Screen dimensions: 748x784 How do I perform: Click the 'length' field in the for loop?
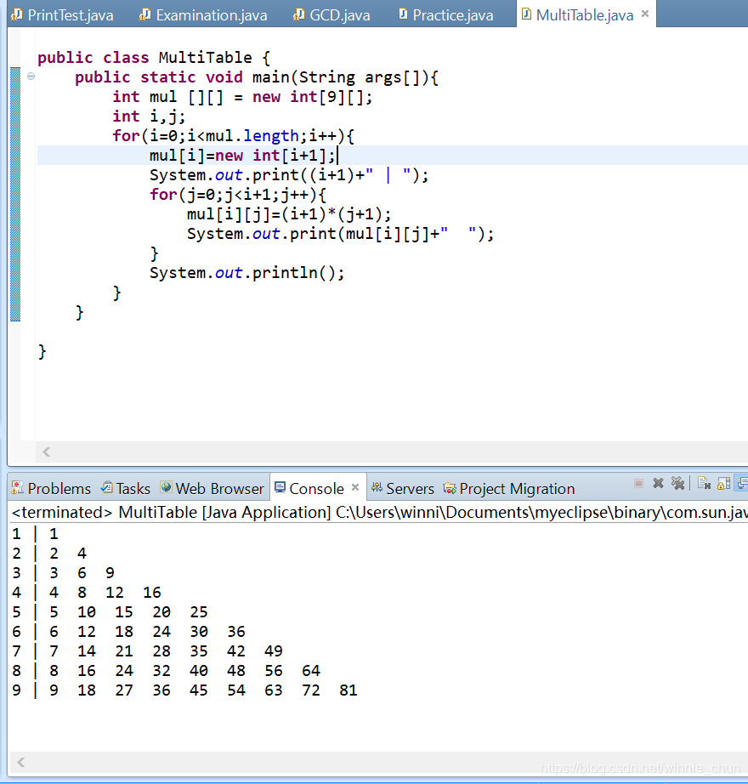point(271,135)
